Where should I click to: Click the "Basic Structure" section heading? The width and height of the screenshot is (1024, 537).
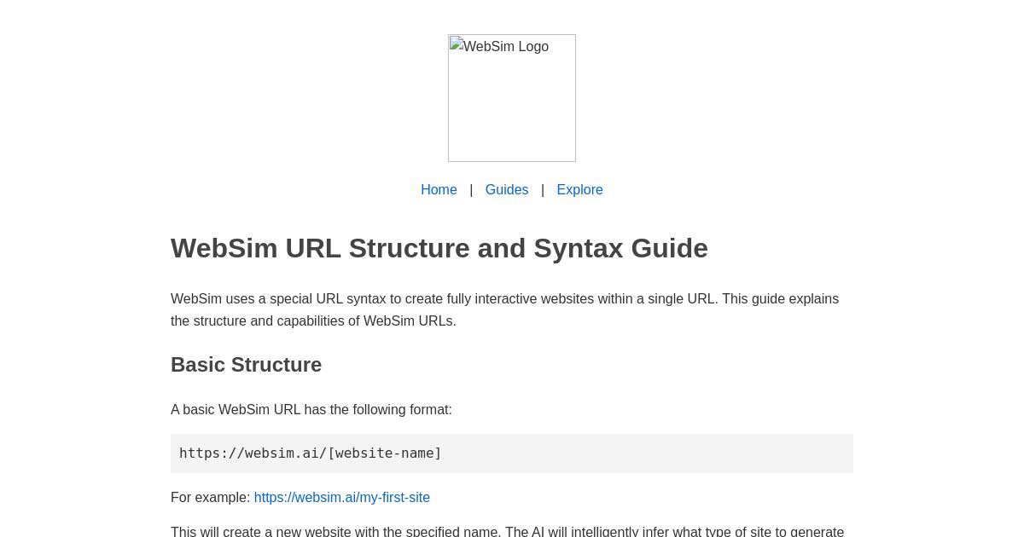(246, 364)
